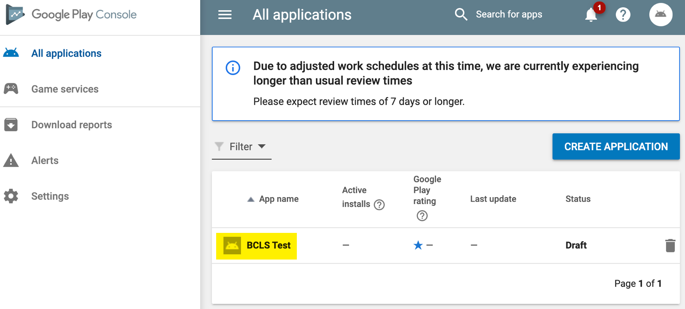This screenshot has height=309, width=685.
Task: Click the BCLS Test app icon thumbnail
Action: [x=232, y=245]
